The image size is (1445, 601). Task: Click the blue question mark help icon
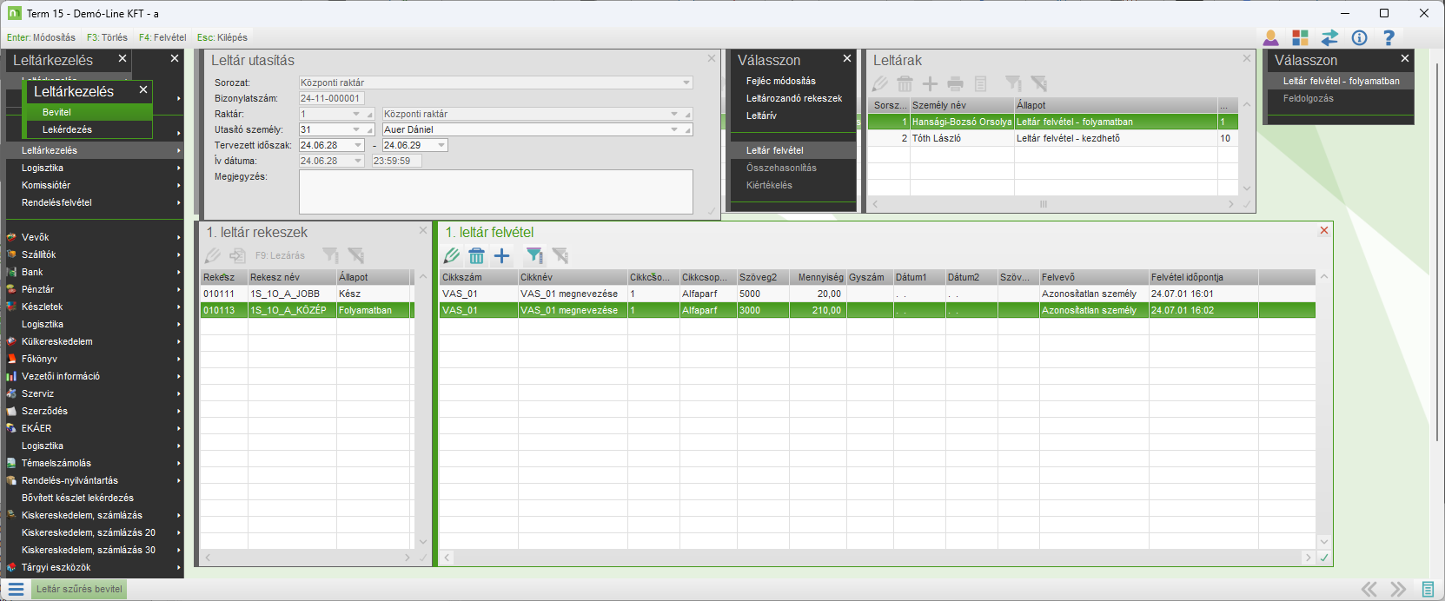point(1389,37)
